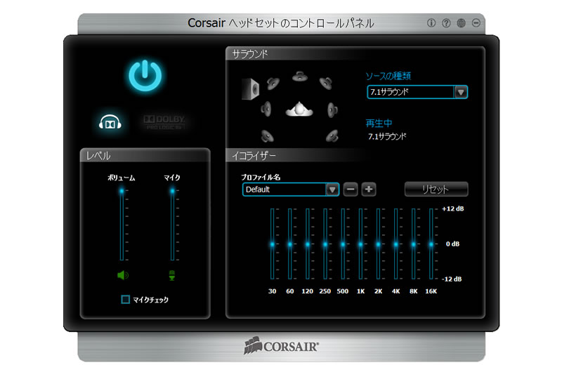Click the 再生中 now playing label
562x365 pixels.
click(x=379, y=124)
